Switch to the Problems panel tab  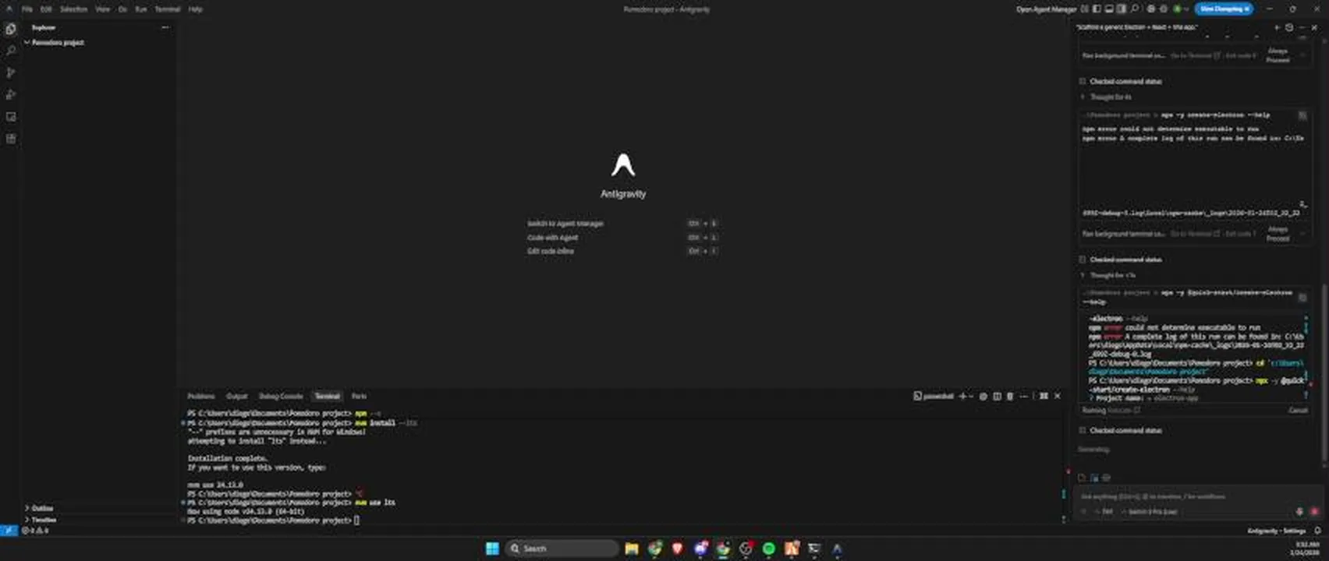coord(201,397)
